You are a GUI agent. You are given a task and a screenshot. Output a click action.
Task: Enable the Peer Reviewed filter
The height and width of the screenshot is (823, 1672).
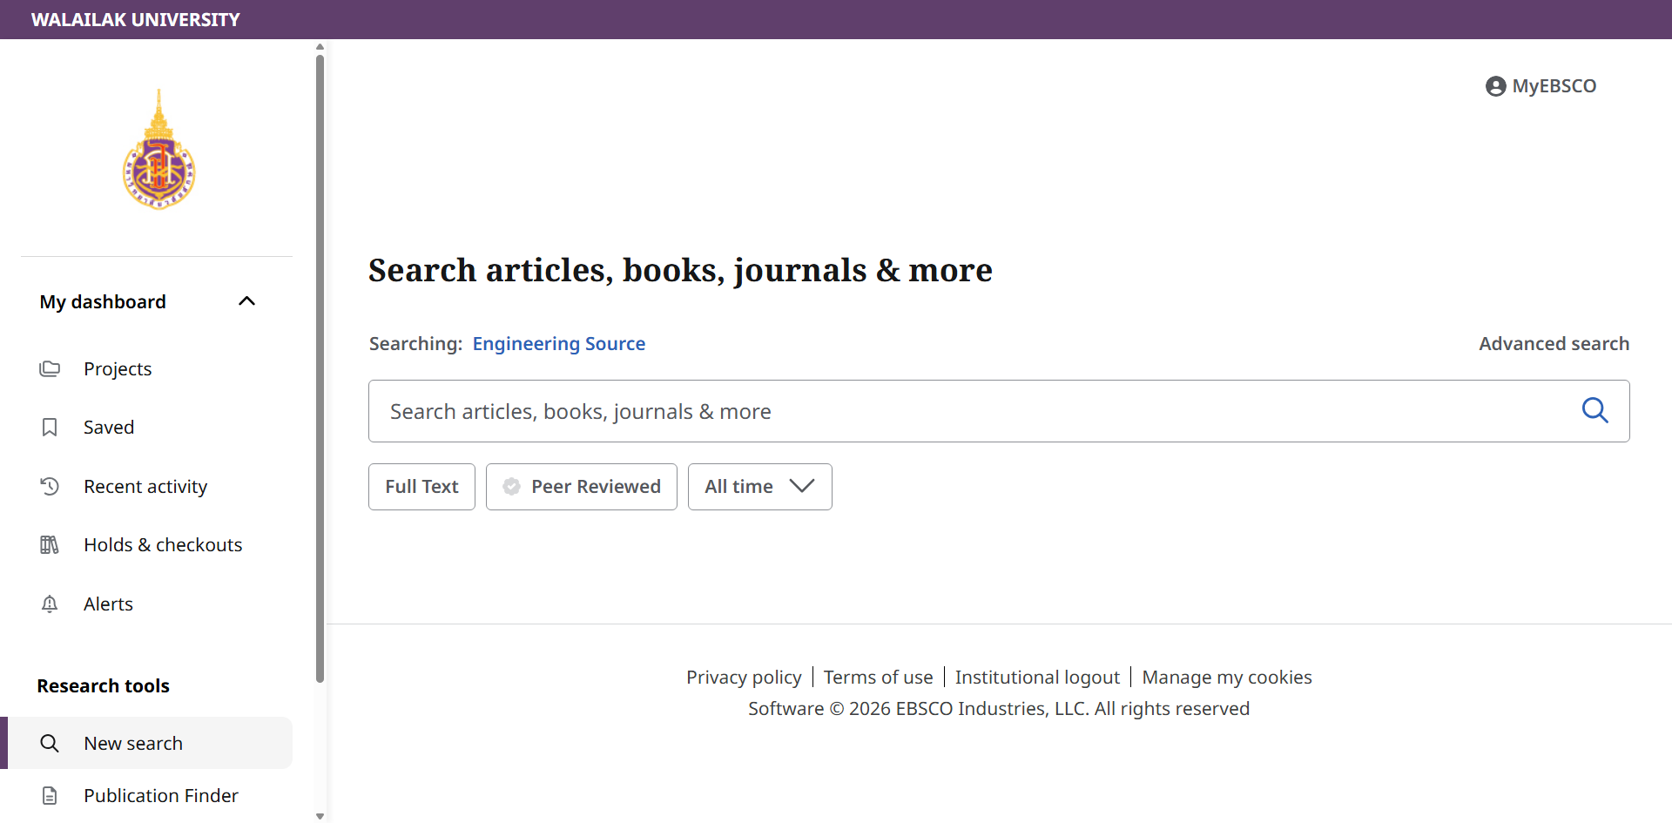tap(581, 487)
